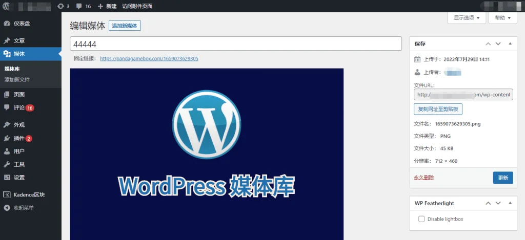The height and width of the screenshot is (240, 525).
Task: Click the 永久删除 link
Action: tap(424, 178)
